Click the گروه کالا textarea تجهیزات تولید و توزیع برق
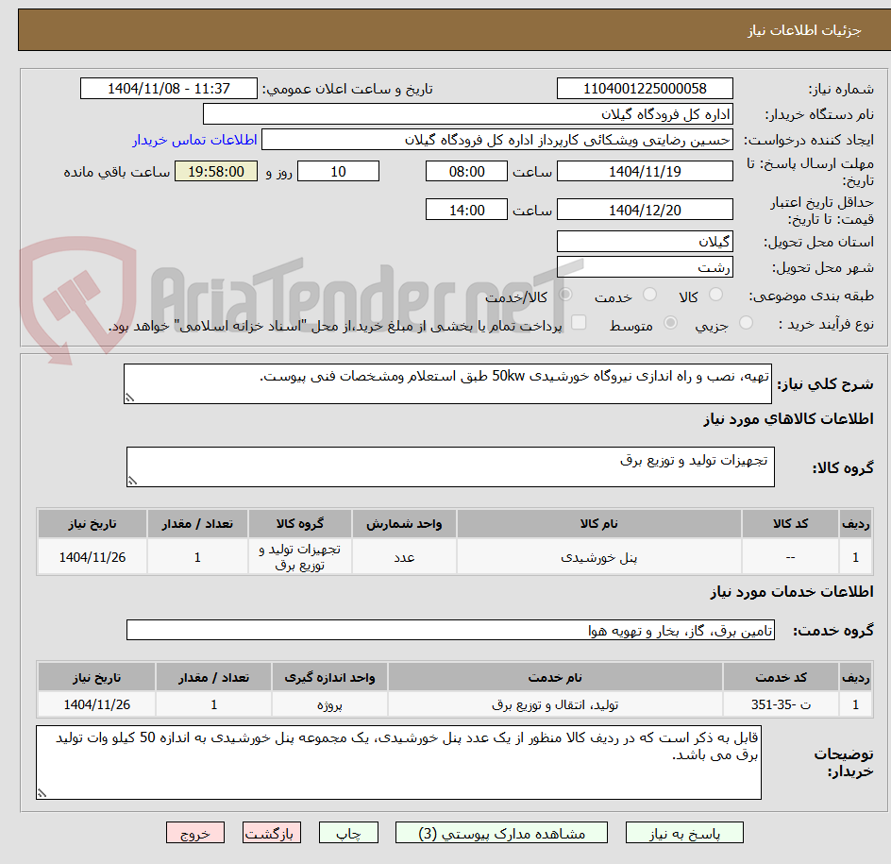The height and width of the screenshot is (864, 891). click(x=450, y=466)
